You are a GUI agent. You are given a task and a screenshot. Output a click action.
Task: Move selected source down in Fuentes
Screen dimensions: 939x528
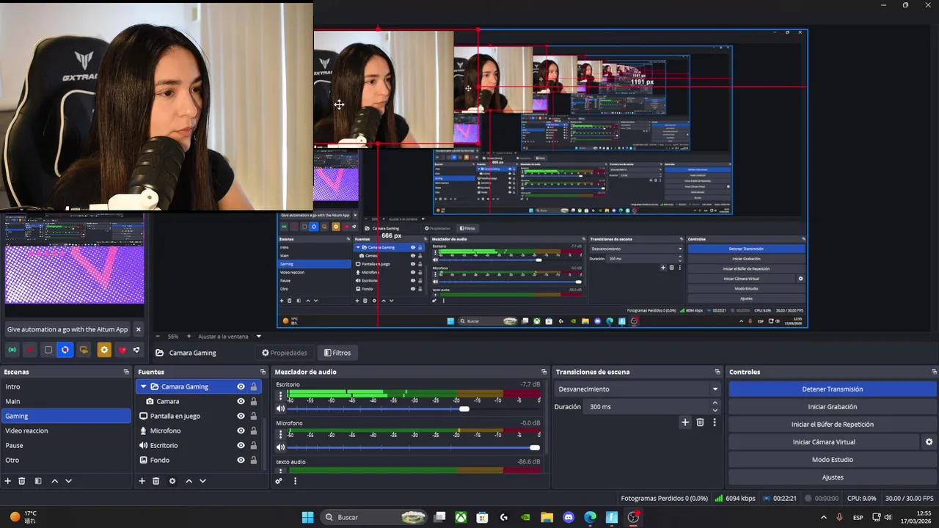[202, 481]
